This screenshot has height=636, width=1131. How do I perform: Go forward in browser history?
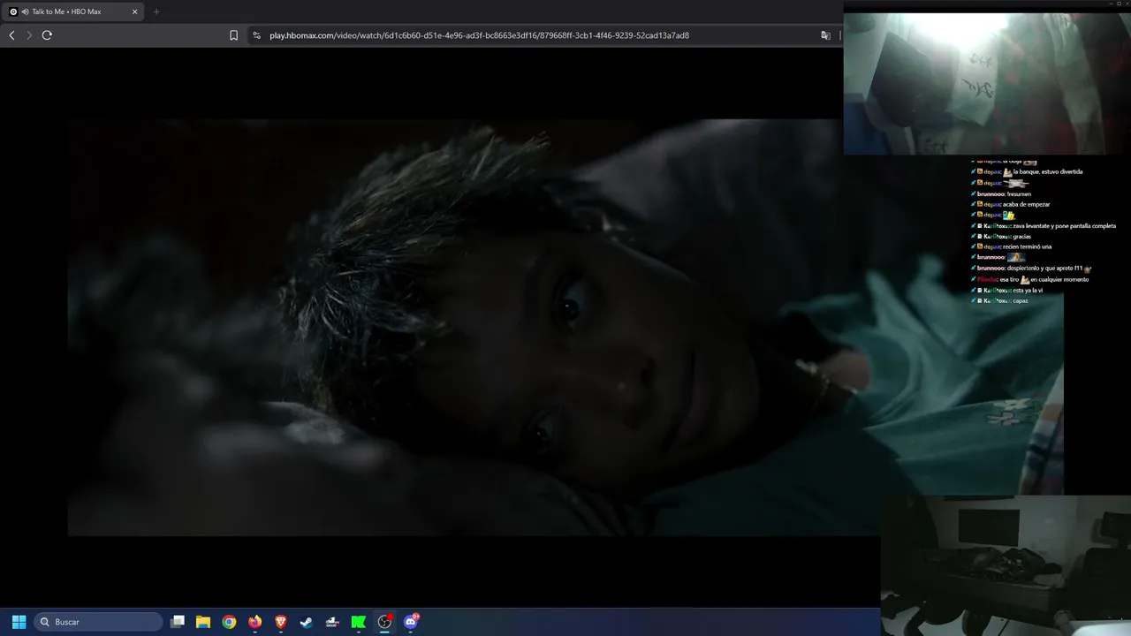pos(28,35)
